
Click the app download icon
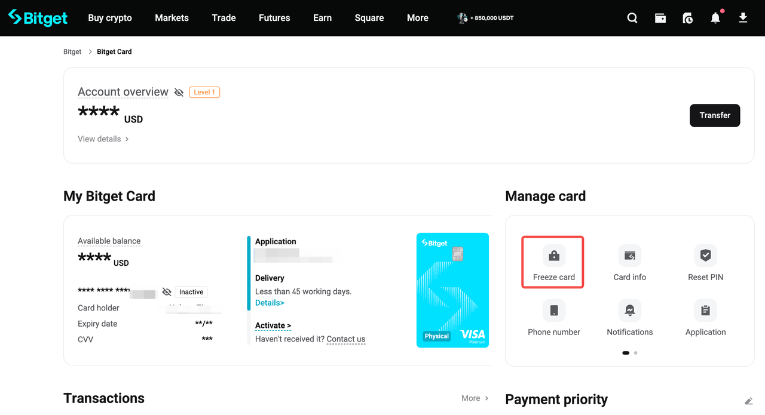coord(742,18)
